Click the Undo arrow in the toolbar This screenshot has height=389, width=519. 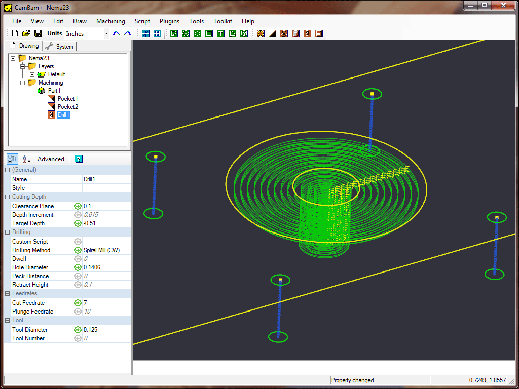point(116,33)
